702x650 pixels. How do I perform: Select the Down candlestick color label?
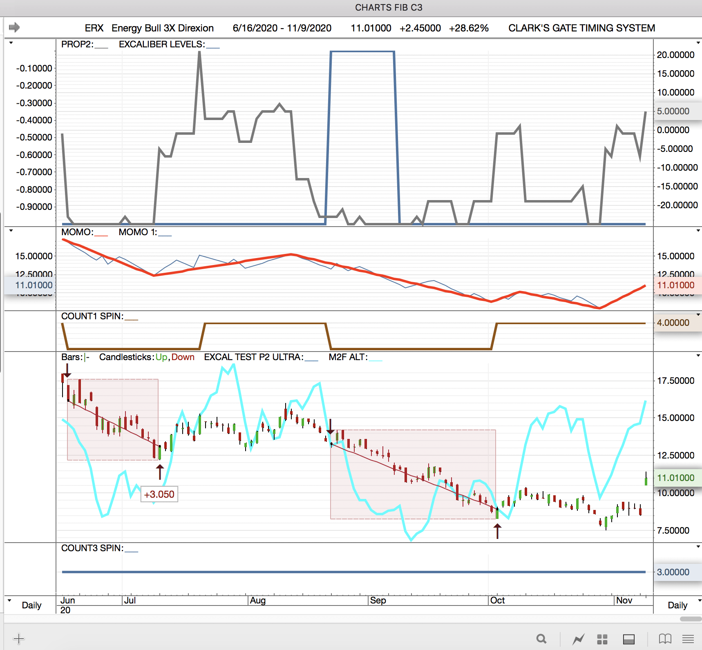[183, 357]
